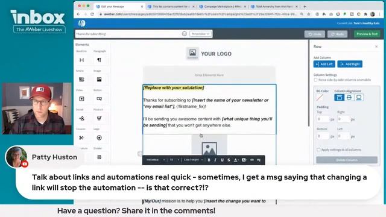The width and height of the screenshot is (386, 217).
Task: Click Add Left column button
Action: (x=324, y=64)
